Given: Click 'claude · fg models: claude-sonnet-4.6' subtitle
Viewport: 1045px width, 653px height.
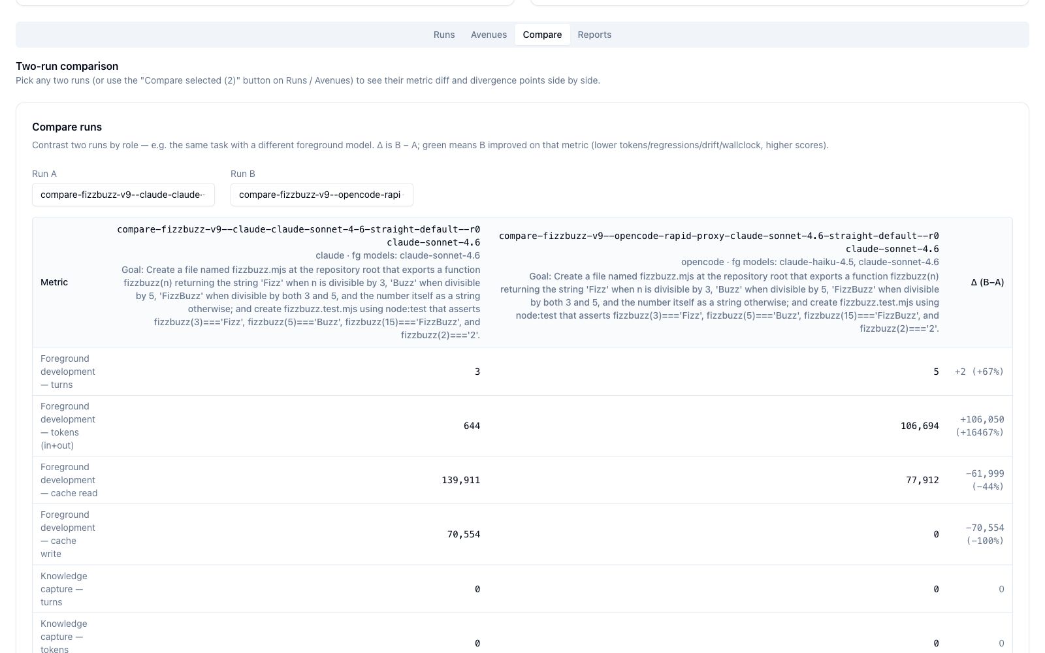Looking at the screenshot, I should [x=398, y=255].
